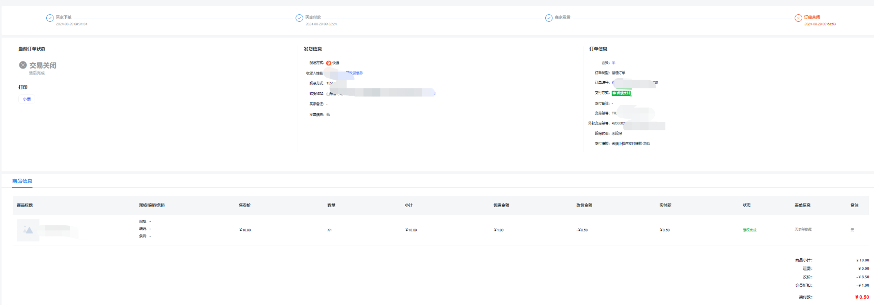Click the 买家付款 step check icon

click(299, 18)
